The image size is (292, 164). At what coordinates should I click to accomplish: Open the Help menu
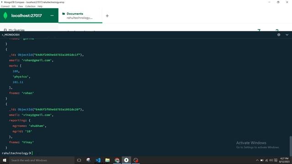(40, 6)
